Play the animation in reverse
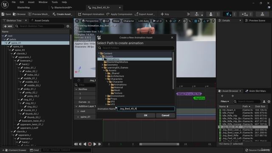The image size is (272, 153). click(85, 144)
